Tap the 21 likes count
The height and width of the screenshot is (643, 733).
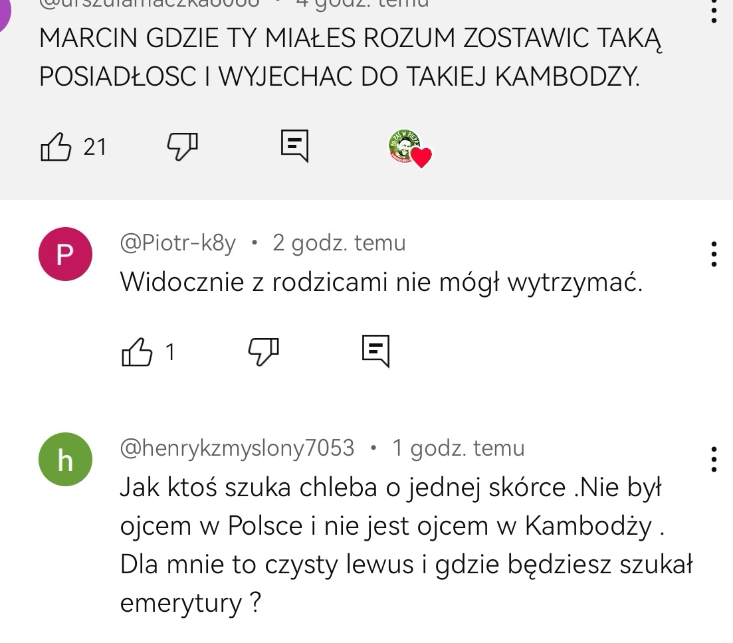click(x=95, y=147)
